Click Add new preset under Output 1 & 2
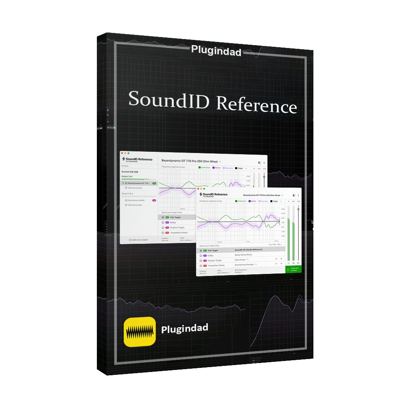The height and width of the screenshot is (407, 407). coord(133,188)
